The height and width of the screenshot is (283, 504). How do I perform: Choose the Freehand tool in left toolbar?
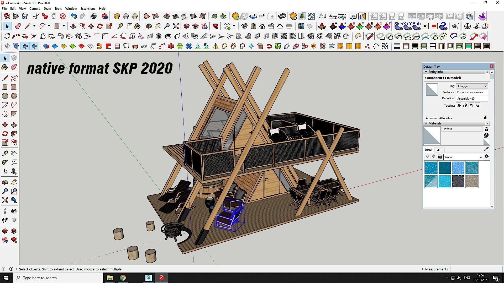click(14, 78)
